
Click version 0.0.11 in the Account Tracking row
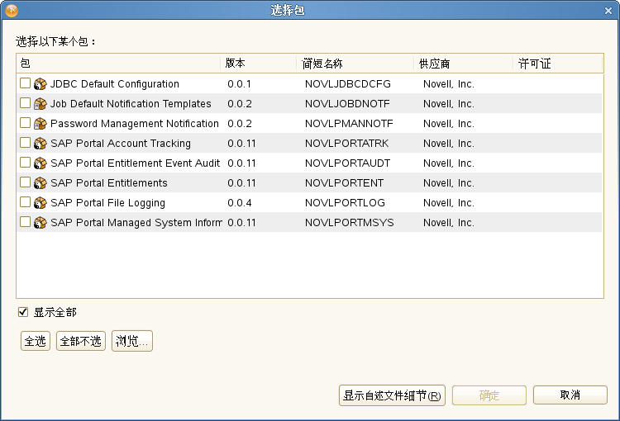tap(241, 143)
